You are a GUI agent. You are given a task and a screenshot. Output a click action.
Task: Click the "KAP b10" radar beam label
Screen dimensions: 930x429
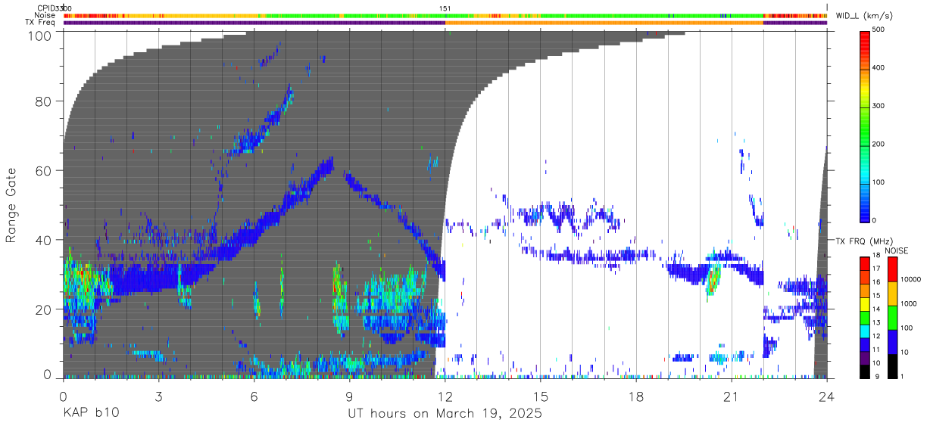(x=90, y=414)
